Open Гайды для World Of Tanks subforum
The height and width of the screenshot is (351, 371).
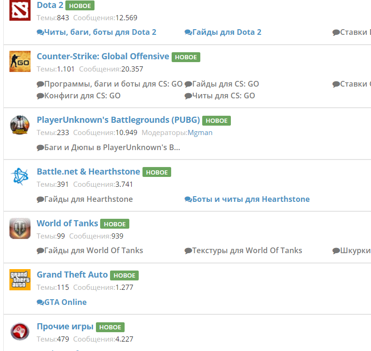(94, 251)
